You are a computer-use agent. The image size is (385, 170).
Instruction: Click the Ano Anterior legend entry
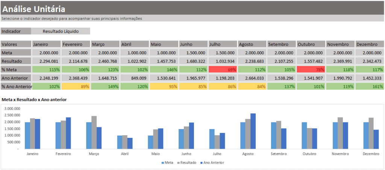pyautogui.click(x=212, y=163)
